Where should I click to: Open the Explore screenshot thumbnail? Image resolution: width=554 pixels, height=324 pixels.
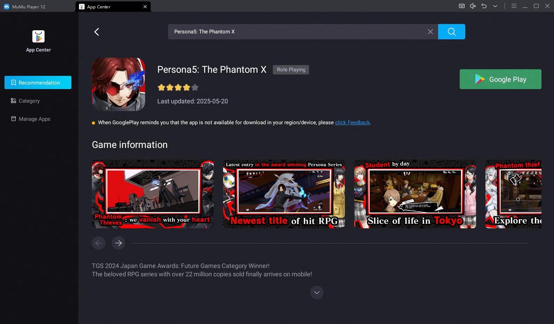513,194
